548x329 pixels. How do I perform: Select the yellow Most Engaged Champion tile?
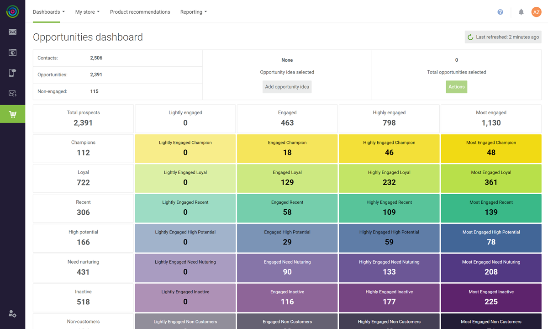(x=490, y=148)
